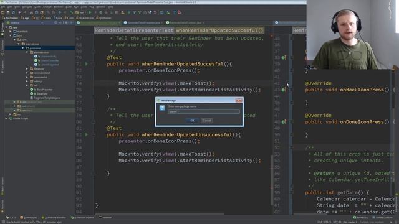Click the Open folder toolbar icon
This screenshot has width=399, height=224.
2,12
